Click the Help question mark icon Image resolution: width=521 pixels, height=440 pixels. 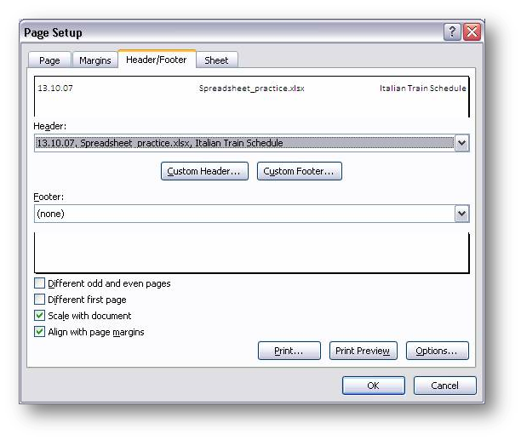pyautogui.click(x=452, y=32)
